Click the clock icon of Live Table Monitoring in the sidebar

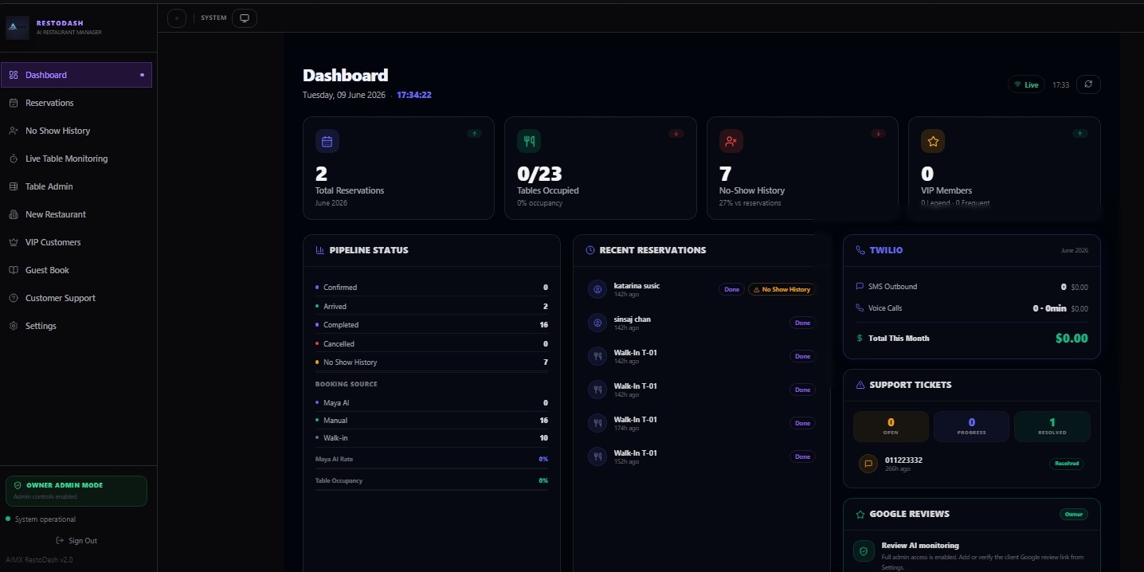[14, 159]
